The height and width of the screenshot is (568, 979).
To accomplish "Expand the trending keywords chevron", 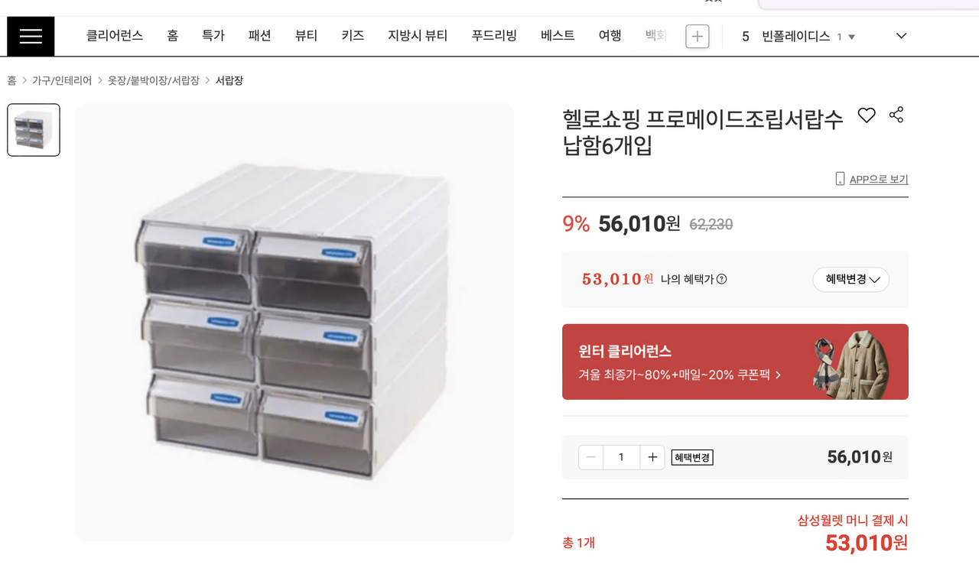I will tap(901, 36).
